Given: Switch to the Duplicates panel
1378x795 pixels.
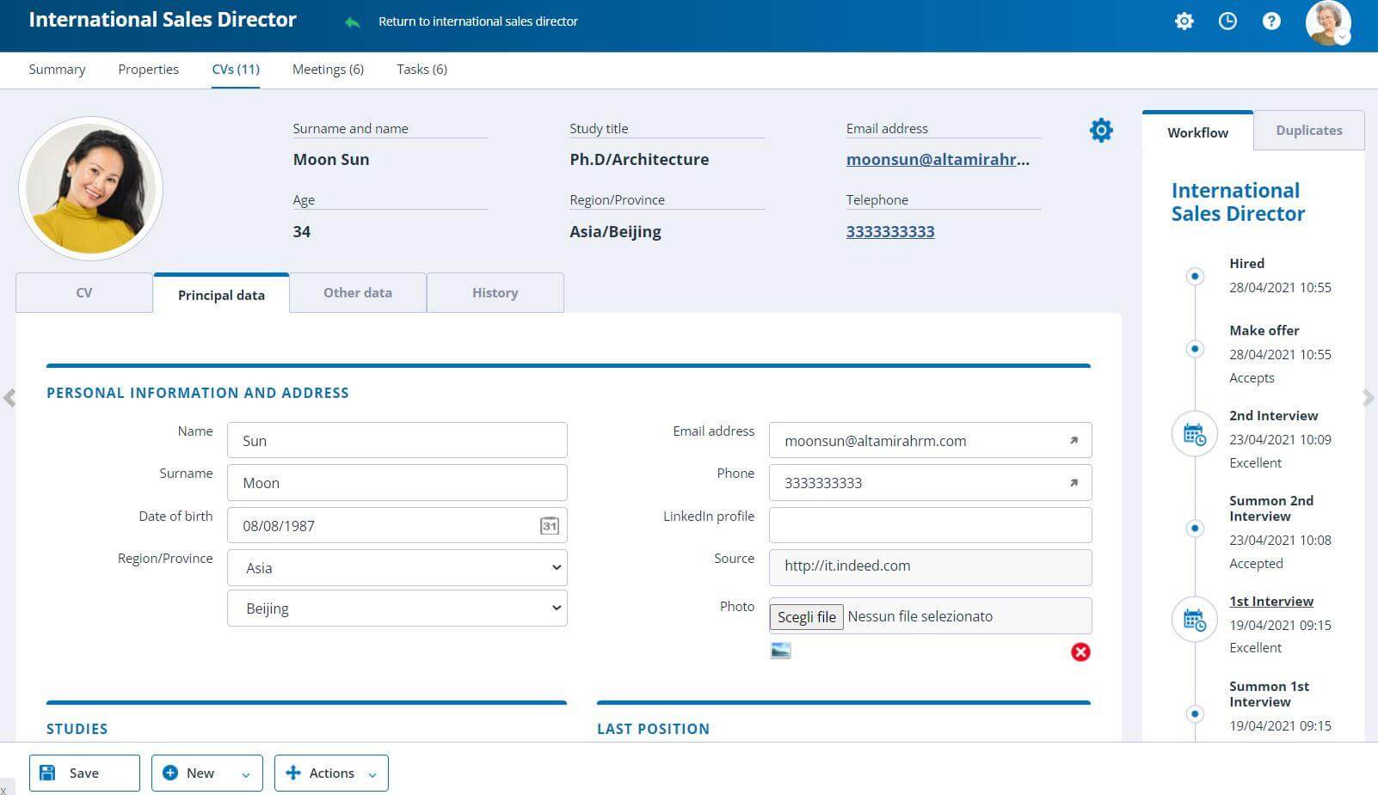Looking at the screenshot, I should [x=1308, y=130].
